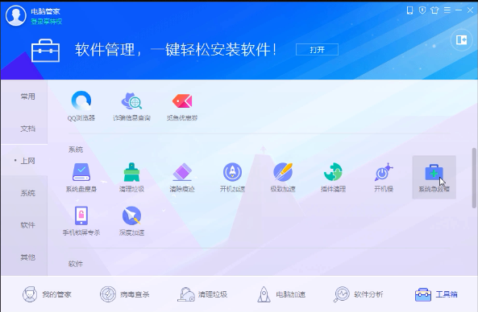Screen dimensions: 478x312
Task: Click the user avatar to log in
Action: click(x=16, y=15)
